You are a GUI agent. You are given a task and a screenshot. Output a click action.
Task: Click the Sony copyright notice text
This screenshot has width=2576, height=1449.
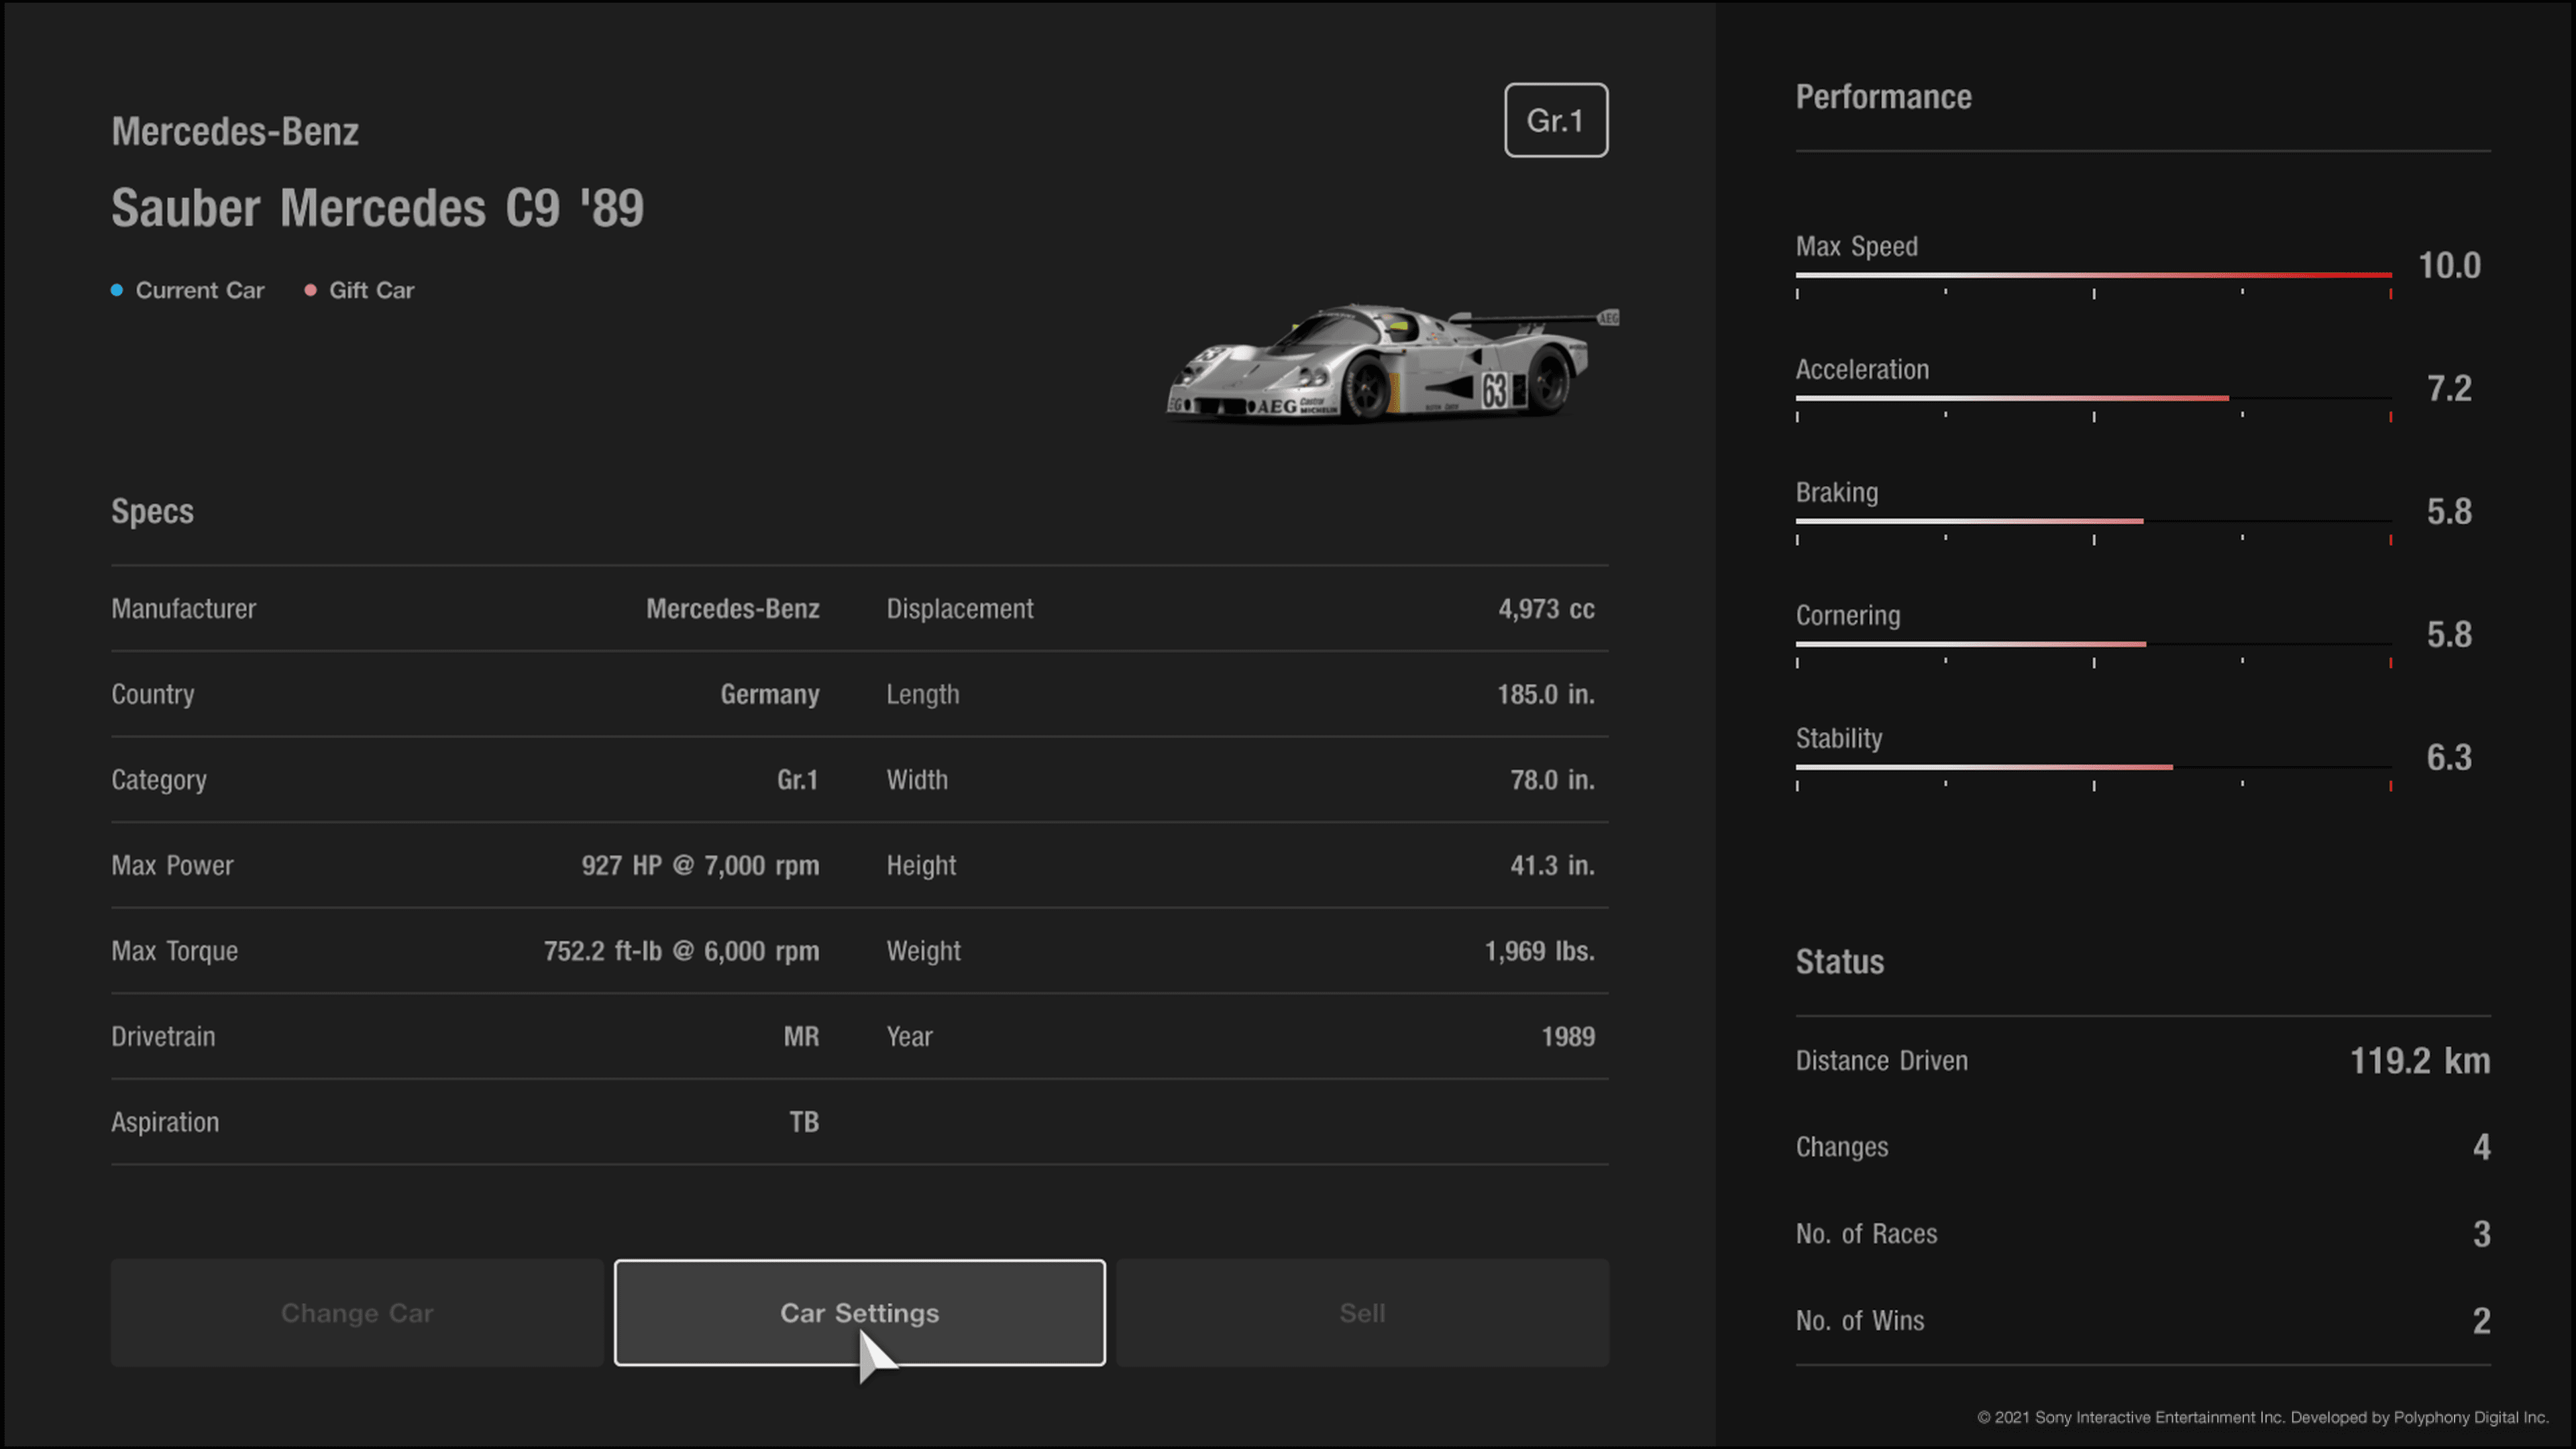pyautogui.click(x=2262, y=1417)
